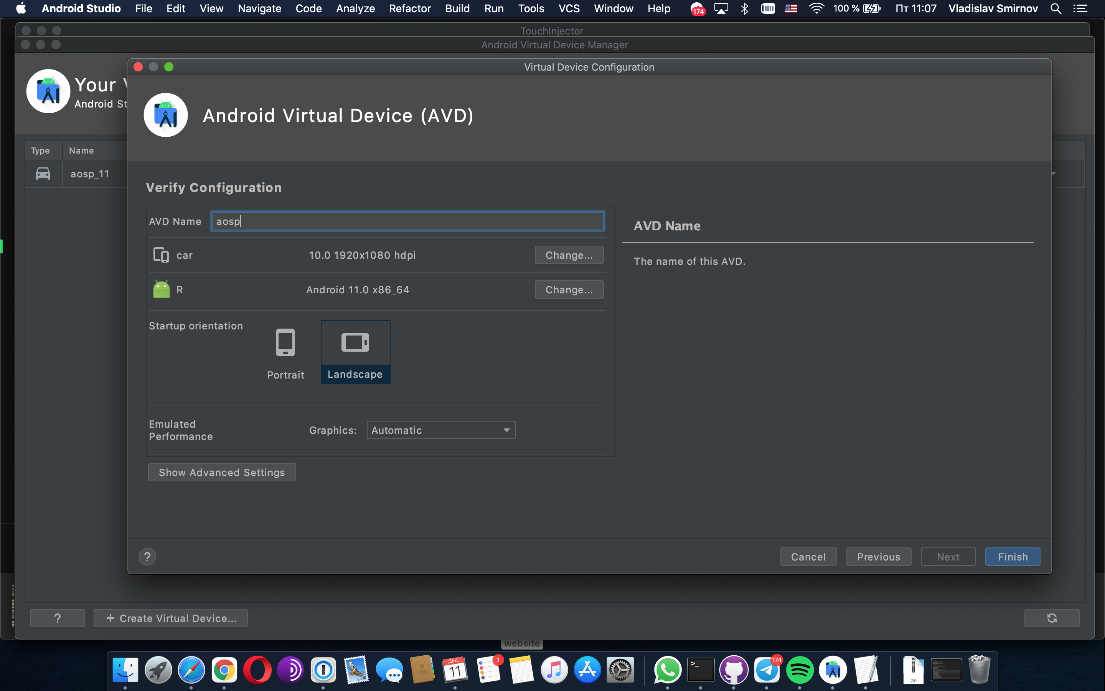The image size is (1105, 691).
Task: Click the green Android R system image icon
Action: 161,289
